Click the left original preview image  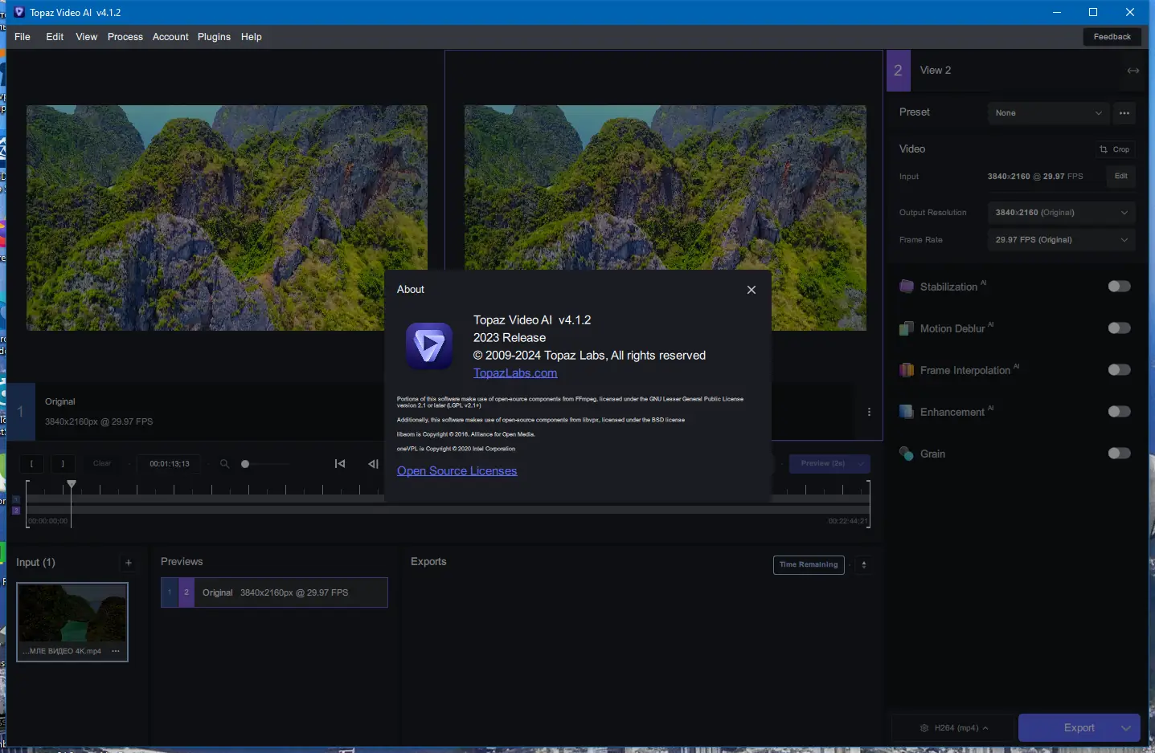(x=227, y=218)
